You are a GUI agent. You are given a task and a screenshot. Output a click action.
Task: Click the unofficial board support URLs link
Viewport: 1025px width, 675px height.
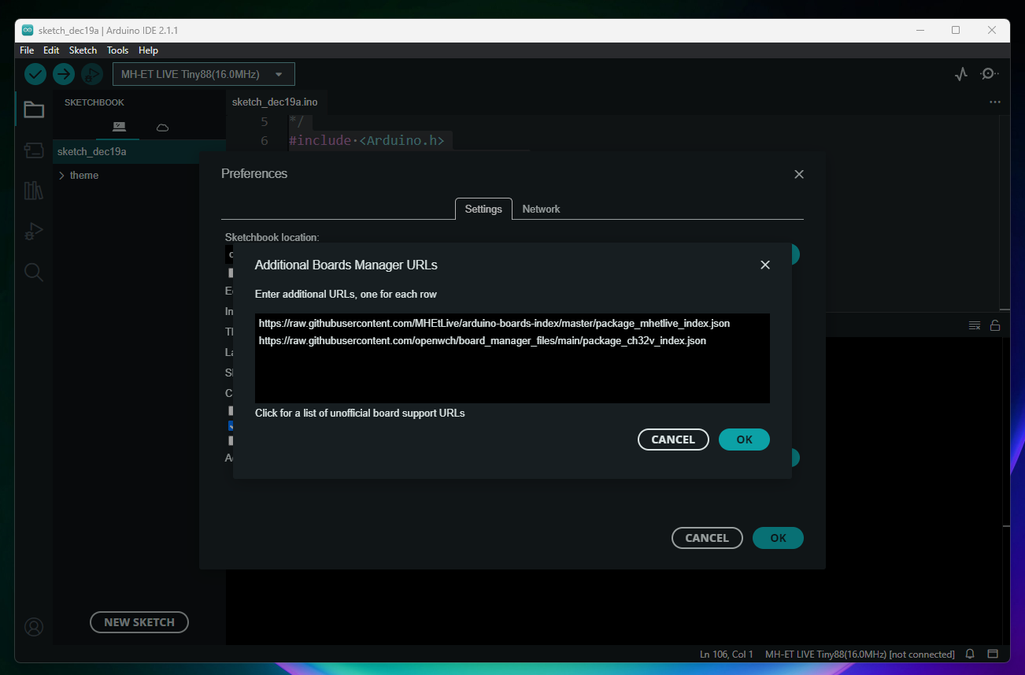360,413
